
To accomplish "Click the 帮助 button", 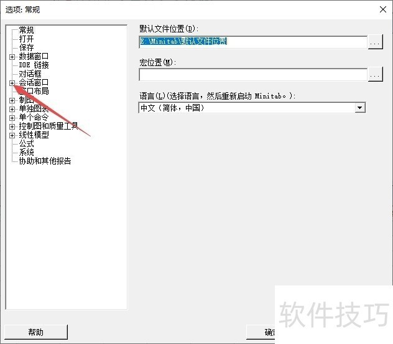I will [x=36, y=332].
